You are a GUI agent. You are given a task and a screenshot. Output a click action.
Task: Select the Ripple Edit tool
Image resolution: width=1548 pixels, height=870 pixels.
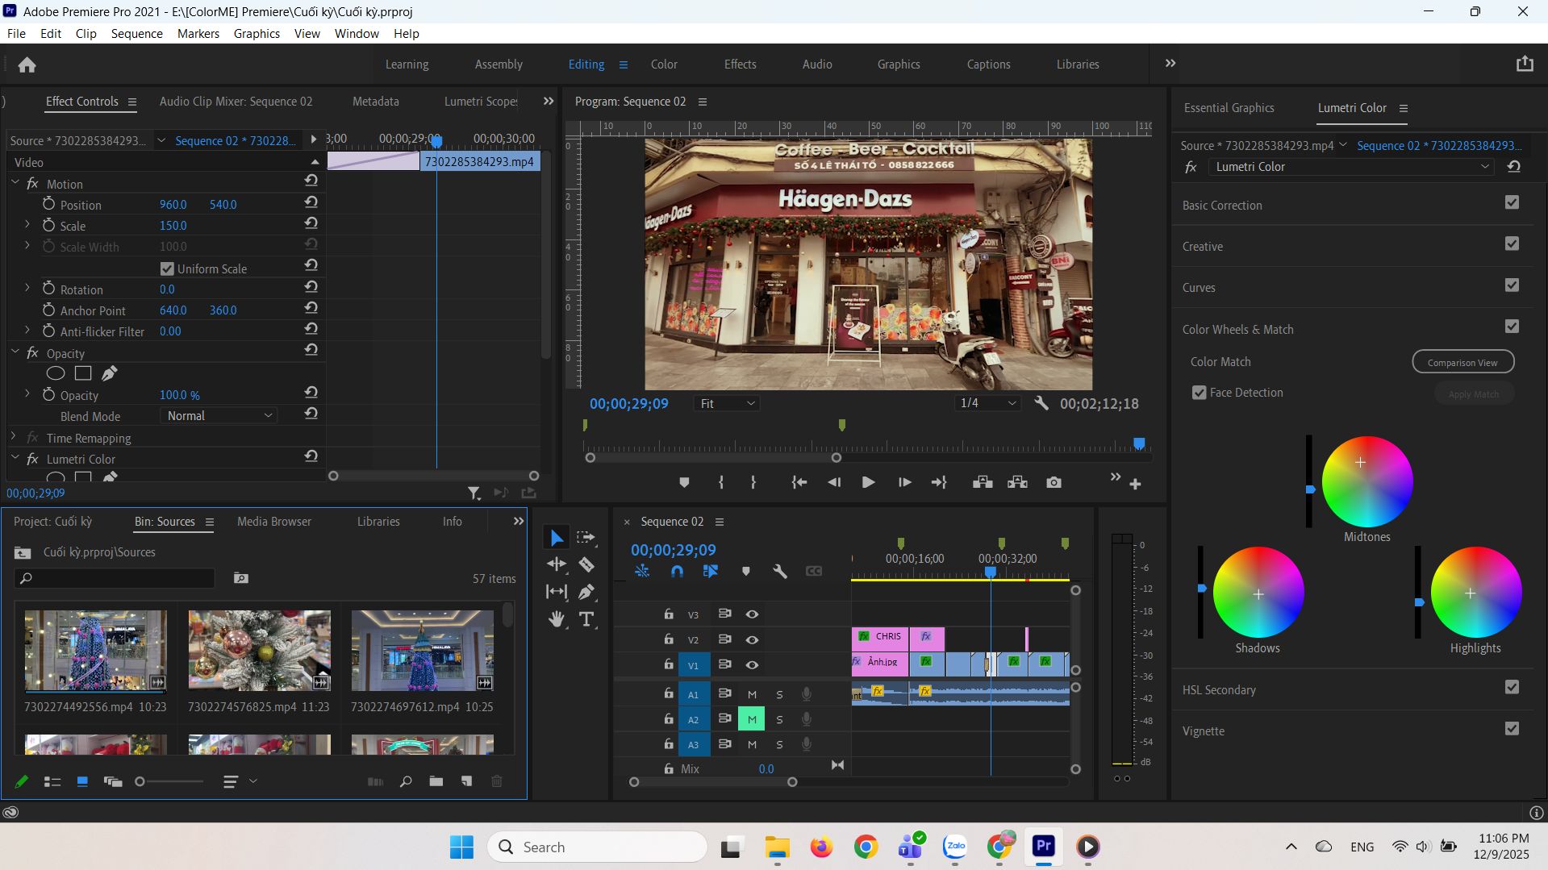pos(557,564)
